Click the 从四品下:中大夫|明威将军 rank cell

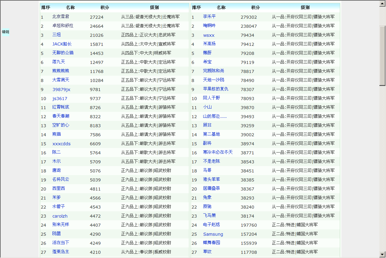pos(146,53)
